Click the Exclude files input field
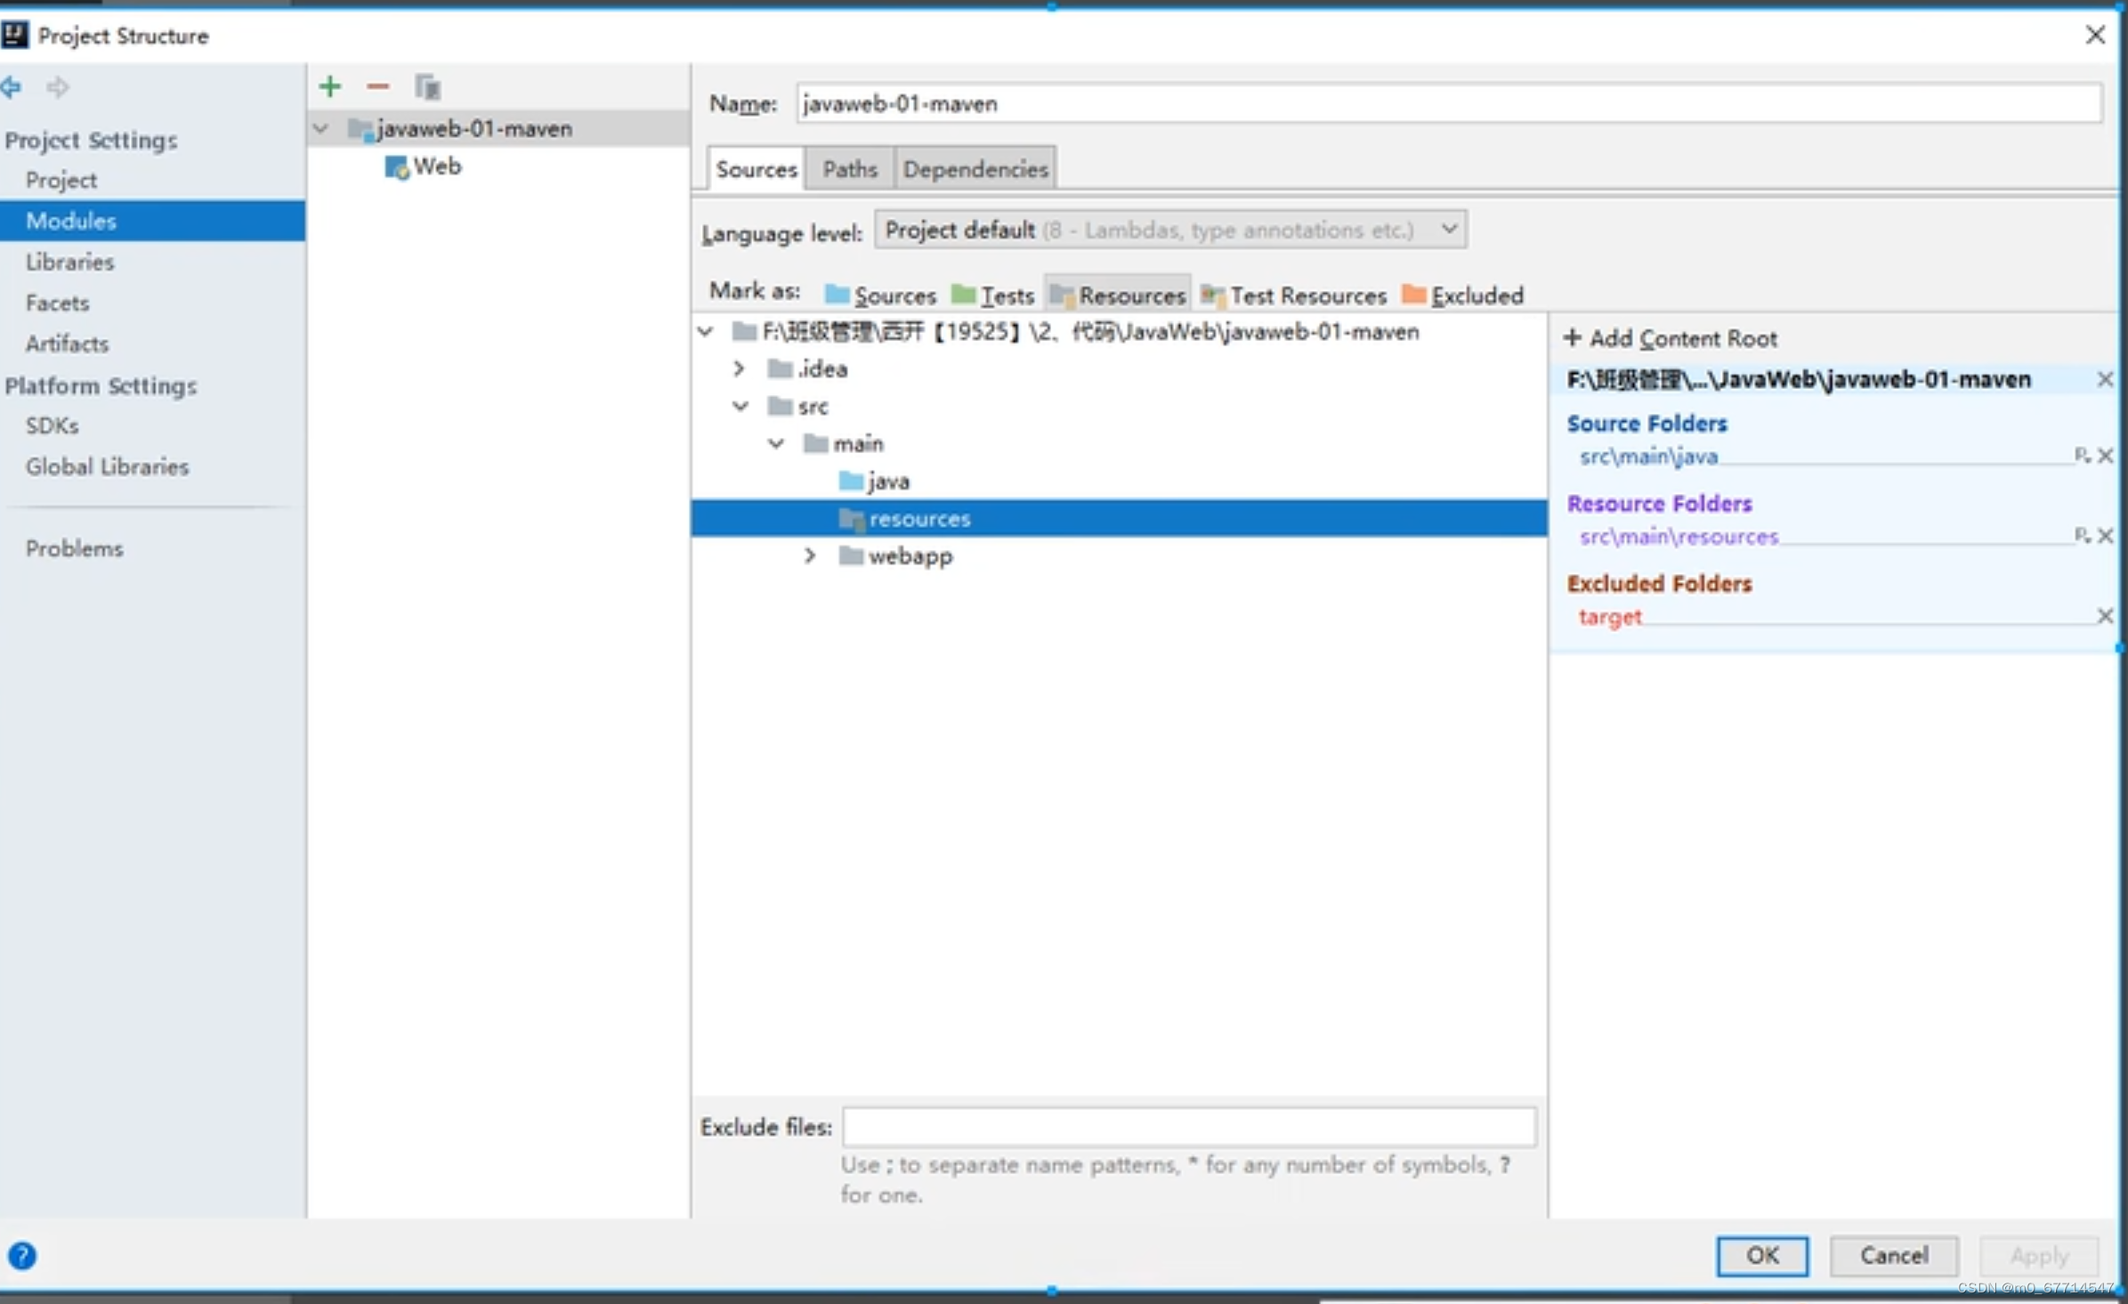Image resolution: width=2128 pixels, height=1304 pixels. (x=1188, y=1127)
